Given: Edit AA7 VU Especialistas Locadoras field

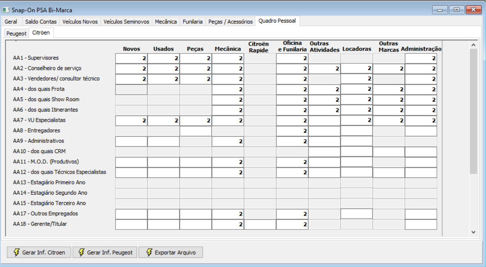Looking at the screenshot, I should point(356,120).
